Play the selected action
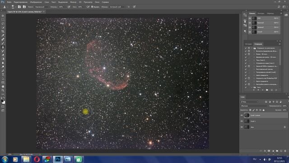 click(262, 90)
